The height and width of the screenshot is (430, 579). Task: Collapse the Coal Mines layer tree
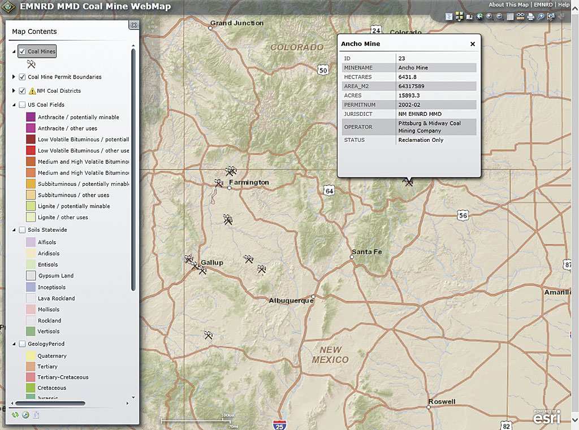pyautogui.click(x=14, y=51)
